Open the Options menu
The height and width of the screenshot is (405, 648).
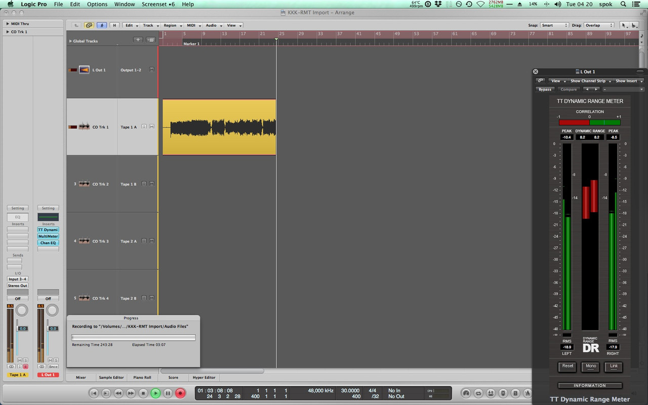coord(97,4)
